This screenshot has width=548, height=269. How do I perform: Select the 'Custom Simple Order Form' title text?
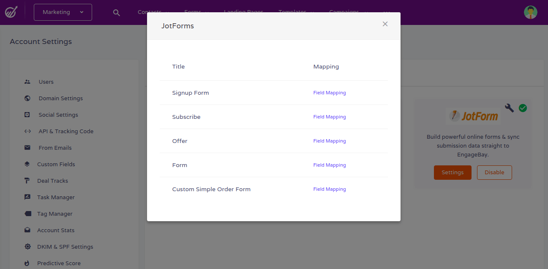tap(211, 189)
